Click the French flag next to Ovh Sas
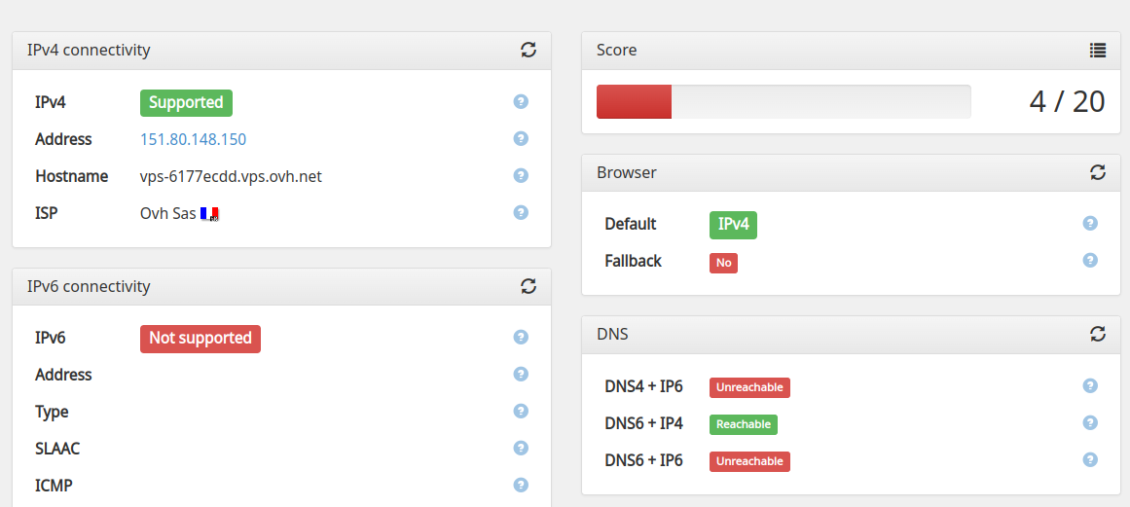 pyautogui.click(x=209, y=214)
